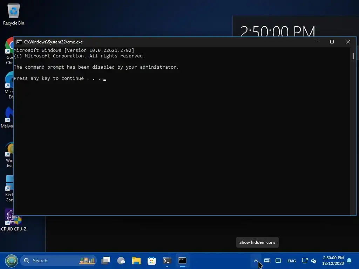Expand the Show hidden icons chevron
The width and height of the screenshot is (359, 269).
click(x=256, y=261)
